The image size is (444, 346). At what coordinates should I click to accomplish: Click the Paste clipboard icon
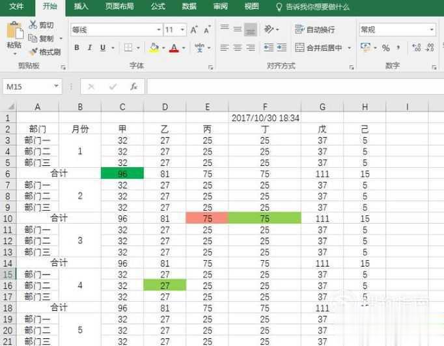click(14, 31)
